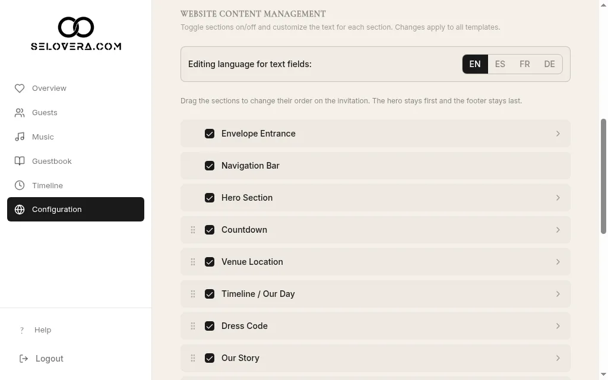
Task: Expand the Venue Location chevron
Action: [x=558, y=262]
